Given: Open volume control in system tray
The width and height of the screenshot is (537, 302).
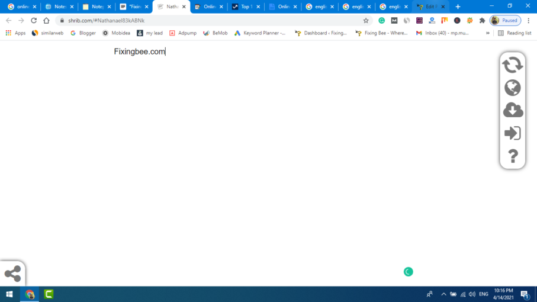Looking at the screenshot, I should pos(472,294).
